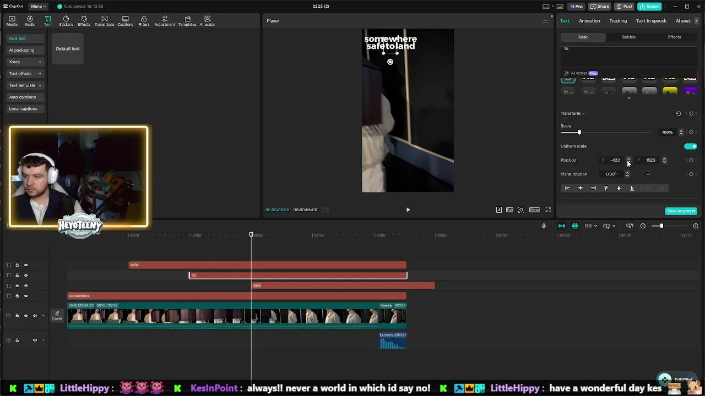This screenshot has height=396, width=705.
Task: Align text right with align-right icon
Action: coord(593,188)
